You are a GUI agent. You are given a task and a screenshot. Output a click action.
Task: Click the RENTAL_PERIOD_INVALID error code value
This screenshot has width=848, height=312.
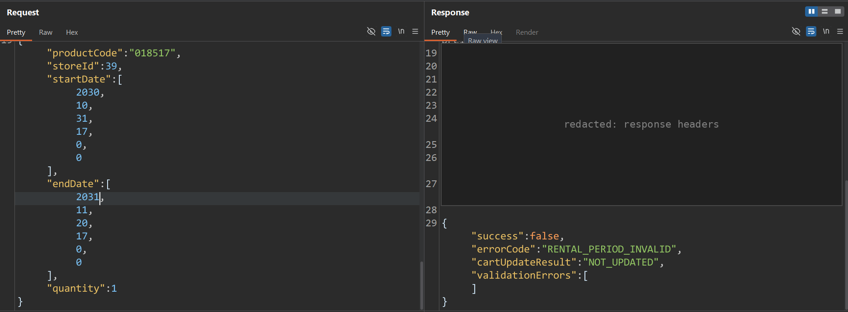click(609, 249)
